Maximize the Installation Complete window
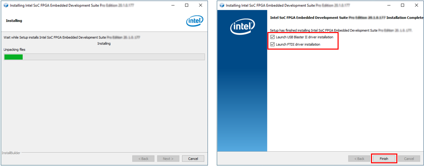 click(x=402, y=5)
